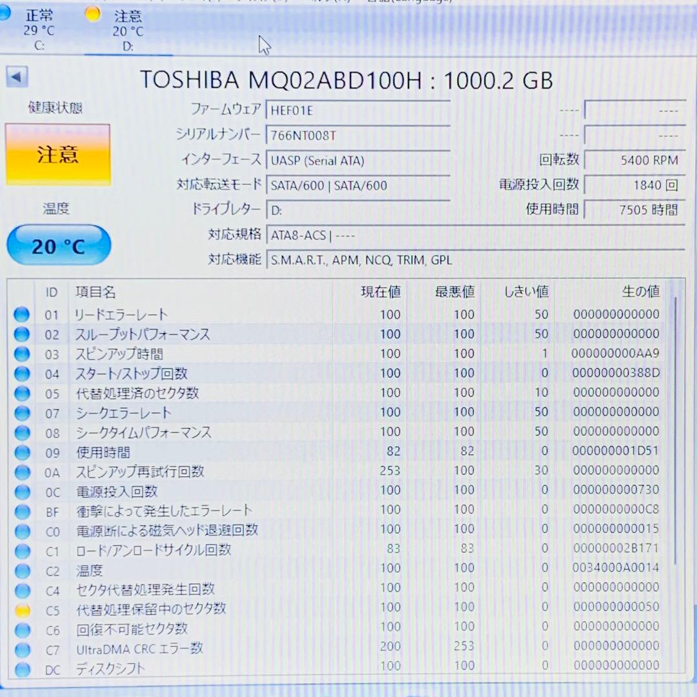Viewport: 697px width, 697px height.
Task: Click the blue indicator on the 温度 row
Action: [21, 571]
